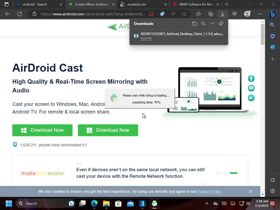The height and width of the screenshot is (210, 280).
Task: Click the scrollbar down arrow
Action: point(262,194)
